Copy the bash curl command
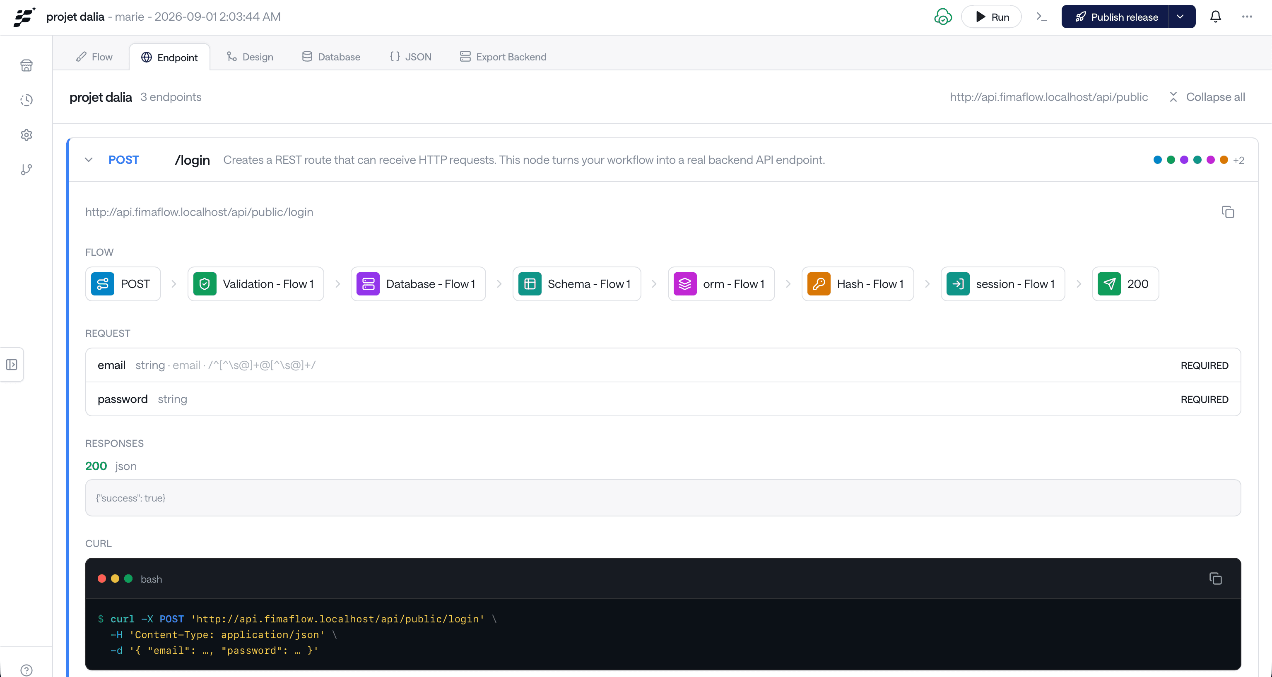Viewport: 1272px width, 677px height. coord(1215,579)
